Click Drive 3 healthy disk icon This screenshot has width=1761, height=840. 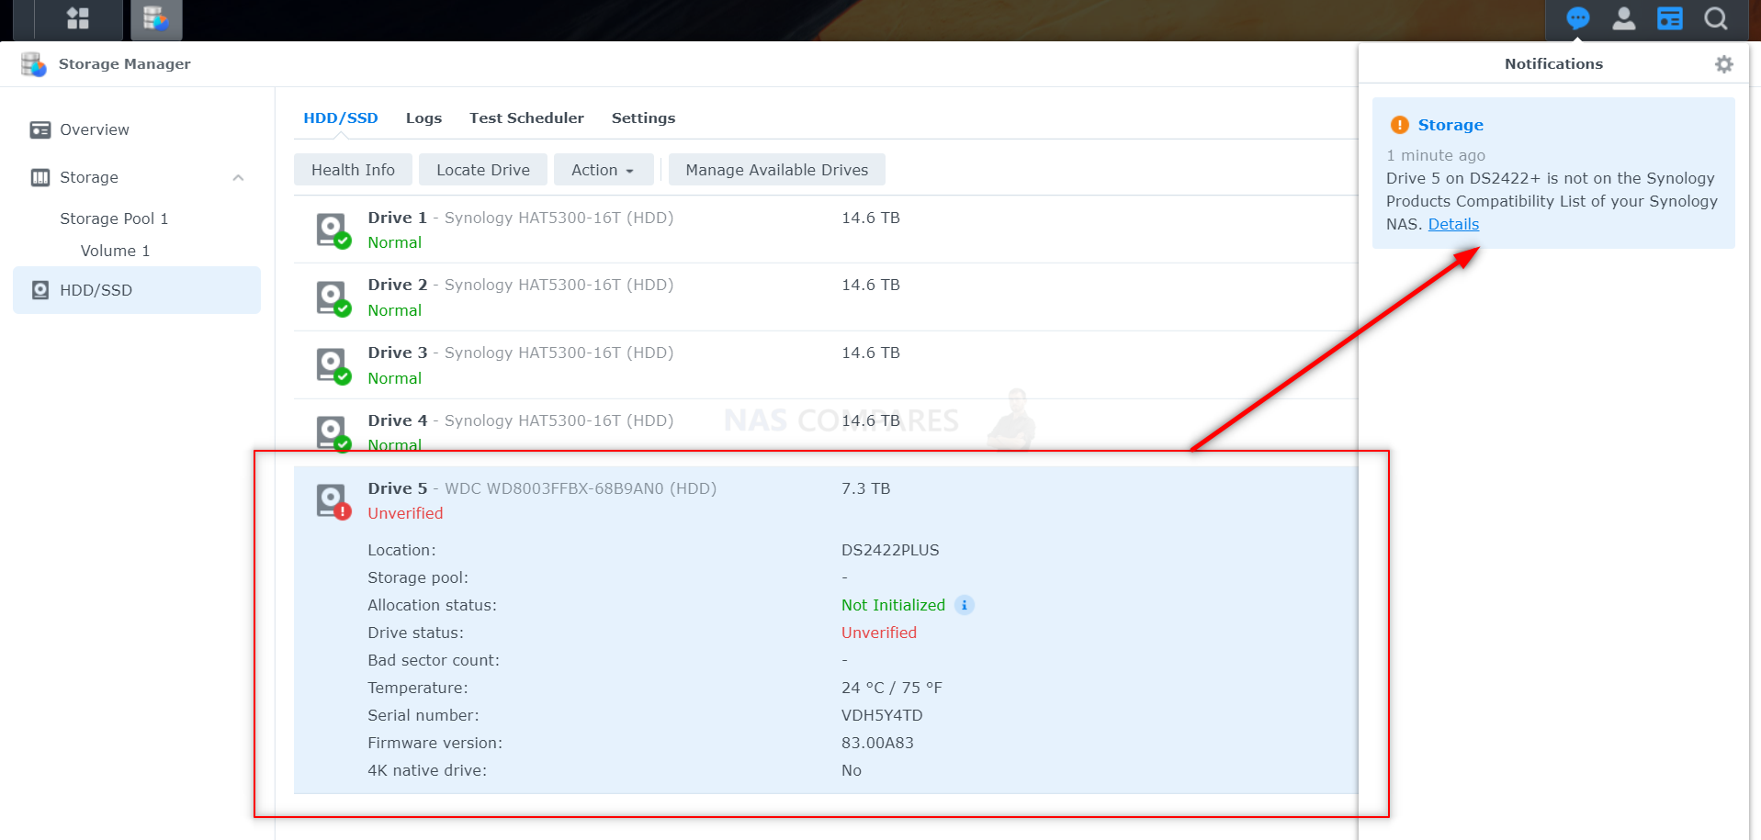pos(333,366)
